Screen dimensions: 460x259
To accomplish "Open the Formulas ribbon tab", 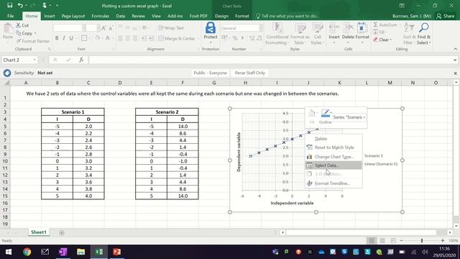I will coord(101,16).
